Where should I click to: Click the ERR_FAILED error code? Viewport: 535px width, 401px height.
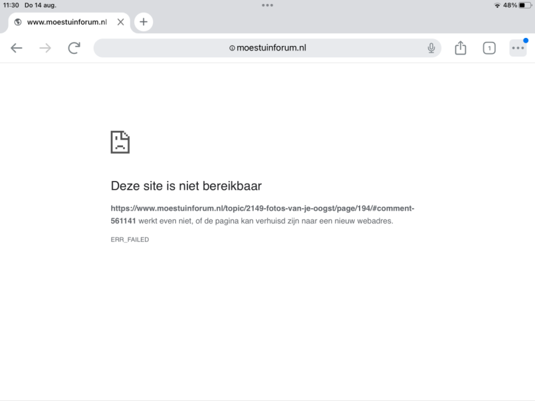tap(130, 239)
